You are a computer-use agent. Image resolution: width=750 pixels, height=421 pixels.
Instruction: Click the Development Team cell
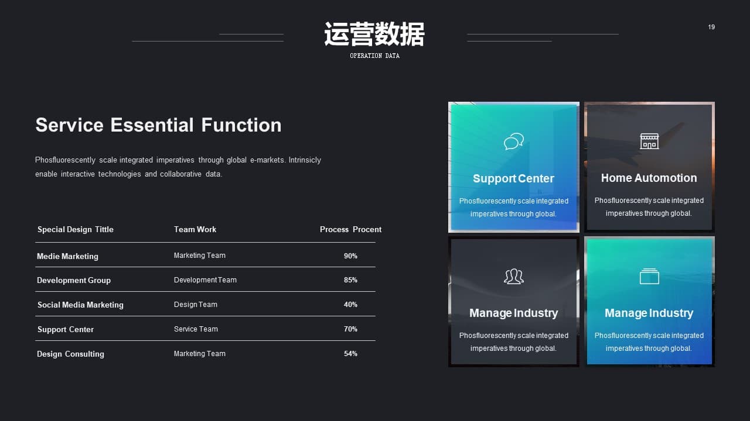(x=205, y=280)
